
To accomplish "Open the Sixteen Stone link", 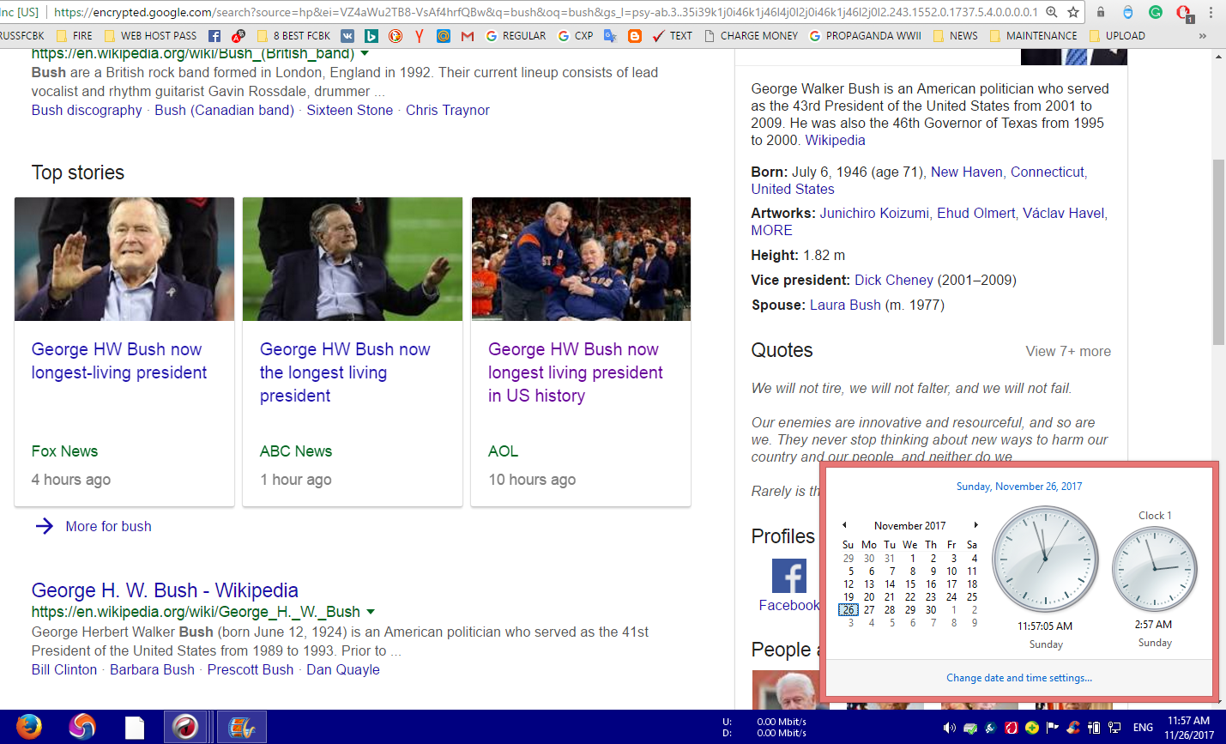I will tap(350, 110).
